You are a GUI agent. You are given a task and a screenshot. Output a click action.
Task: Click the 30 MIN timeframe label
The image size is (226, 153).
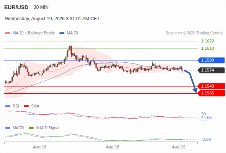41,7
